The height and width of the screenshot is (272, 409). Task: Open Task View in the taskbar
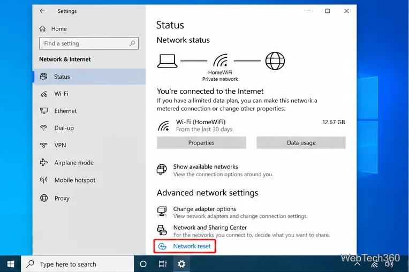163,264
